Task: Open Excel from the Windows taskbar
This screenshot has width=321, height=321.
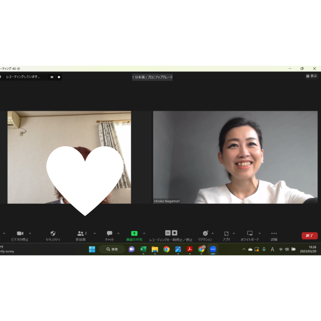Action: tap(143, 249)
